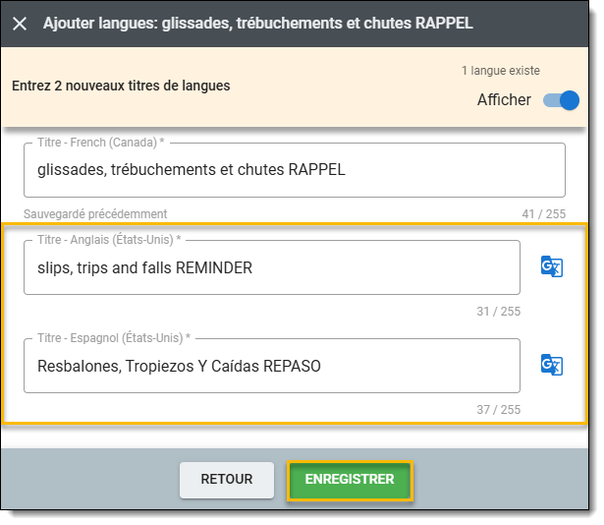The width and height of the screenshot is (604, 525).
Task: Toggle the Afficher switch
Action: [562, 100]
